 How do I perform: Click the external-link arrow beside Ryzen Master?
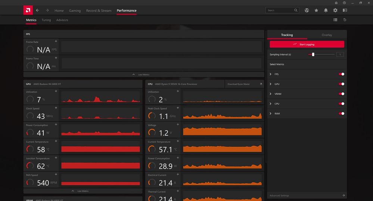click(x=261, y=84)
